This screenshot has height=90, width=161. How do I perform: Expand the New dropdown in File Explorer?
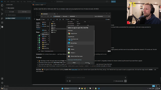click(x=43, y=19)
